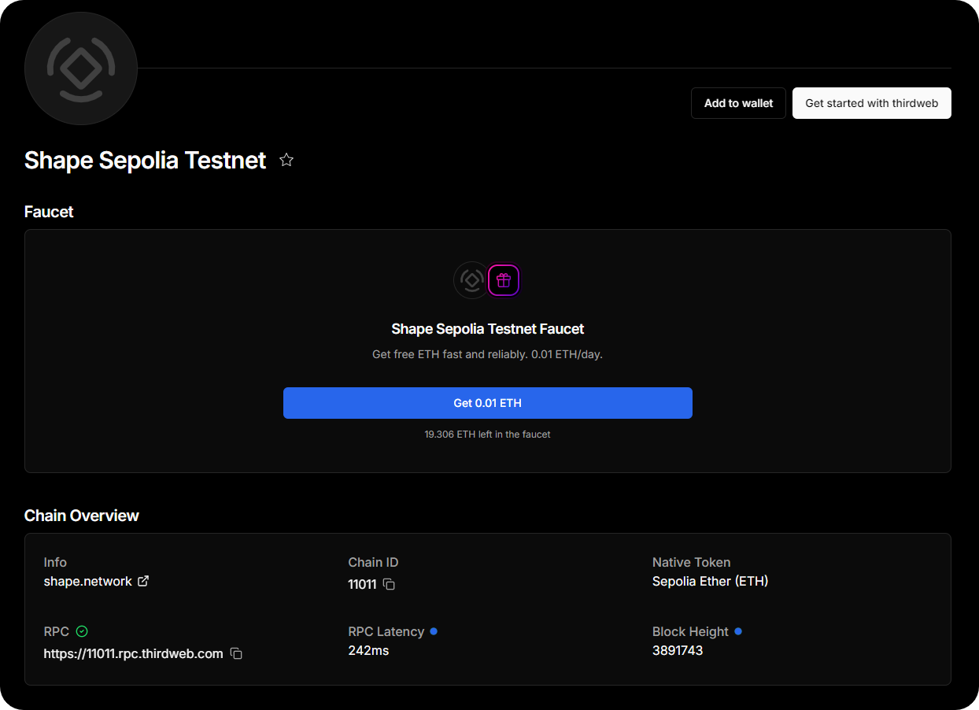Click '19.306 ETH left in the faucet'
Image resolution: width=979 pixels, height=710 pixels.
tap(488, 434)
